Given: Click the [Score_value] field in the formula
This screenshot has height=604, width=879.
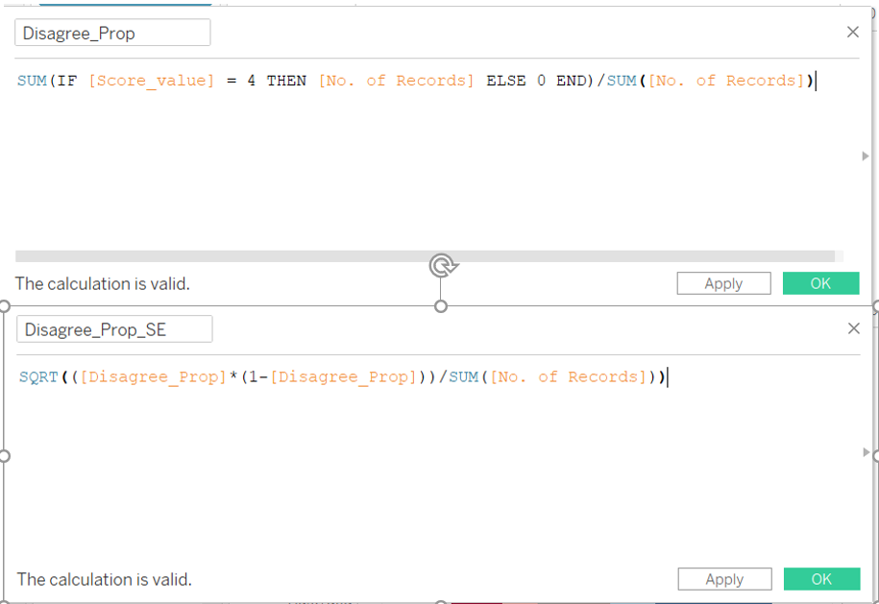Looking at the screenshot, I should coord(151,81).
